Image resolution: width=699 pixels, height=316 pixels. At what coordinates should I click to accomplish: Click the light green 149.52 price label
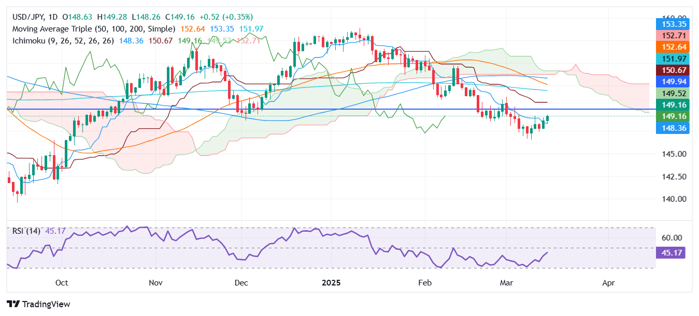[674, 94]
